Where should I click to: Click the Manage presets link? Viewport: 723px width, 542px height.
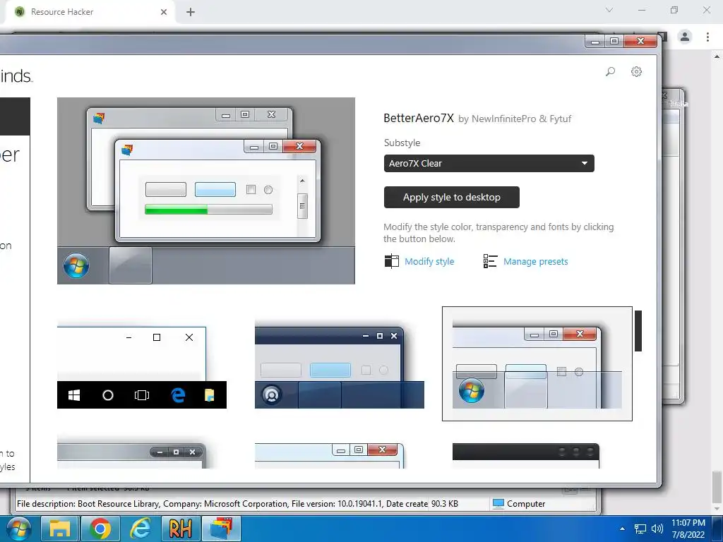click(535, 261)
